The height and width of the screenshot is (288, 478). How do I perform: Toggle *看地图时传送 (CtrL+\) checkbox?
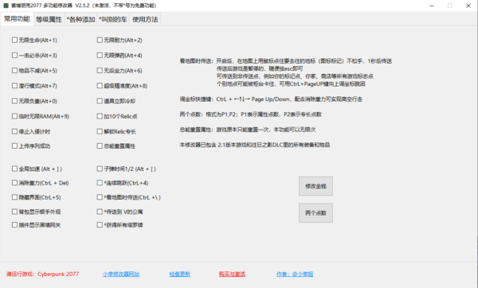(x=100, y=197)
